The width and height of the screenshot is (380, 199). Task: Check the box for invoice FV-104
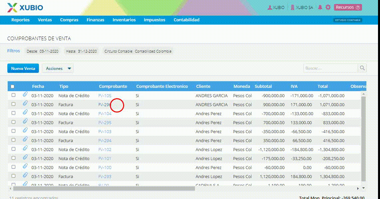(x=14, y=113)
